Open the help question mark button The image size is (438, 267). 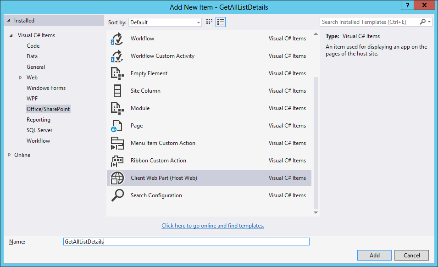pyautogui.click(x=408, y=5)
